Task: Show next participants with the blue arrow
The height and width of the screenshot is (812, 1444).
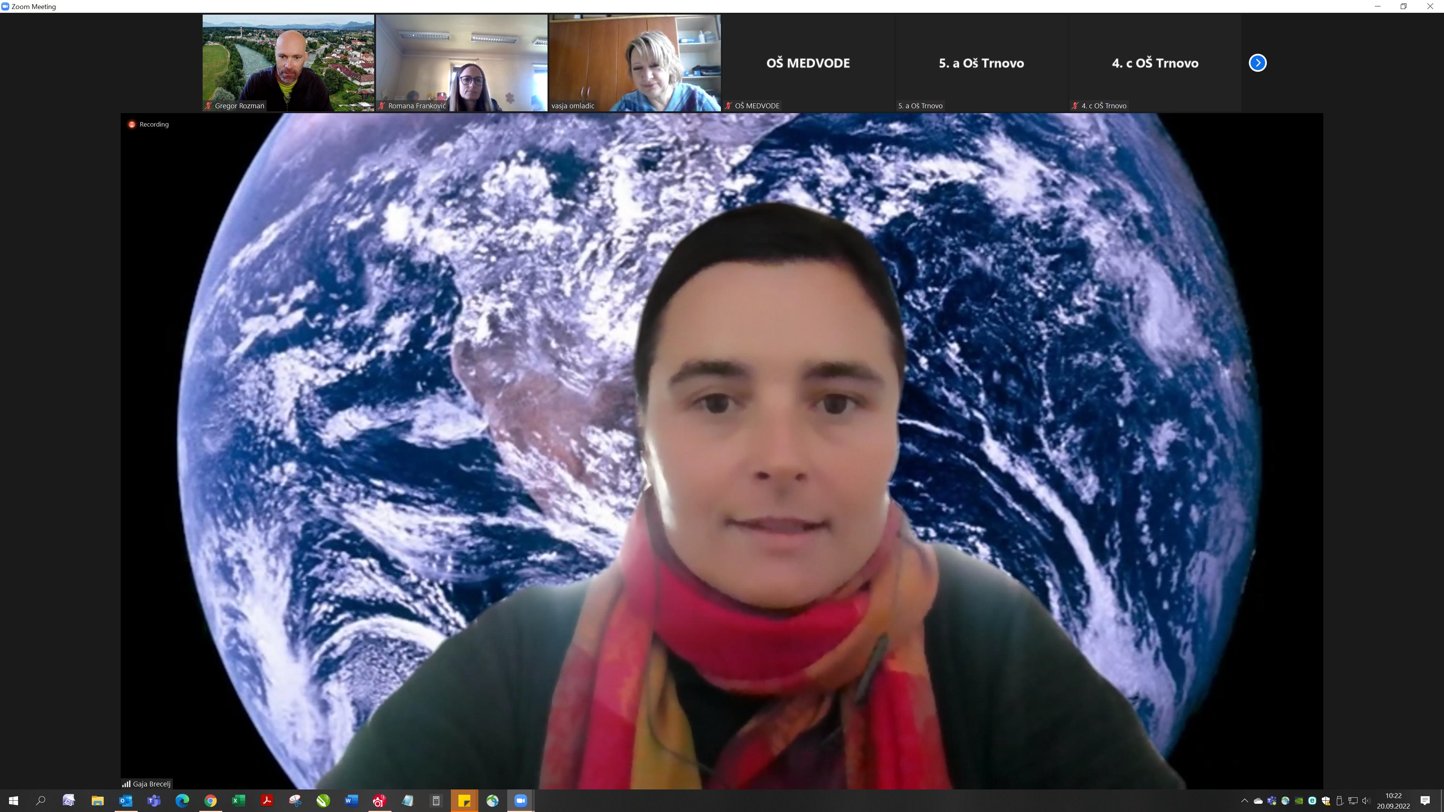Action: (x=1257, y=63)
